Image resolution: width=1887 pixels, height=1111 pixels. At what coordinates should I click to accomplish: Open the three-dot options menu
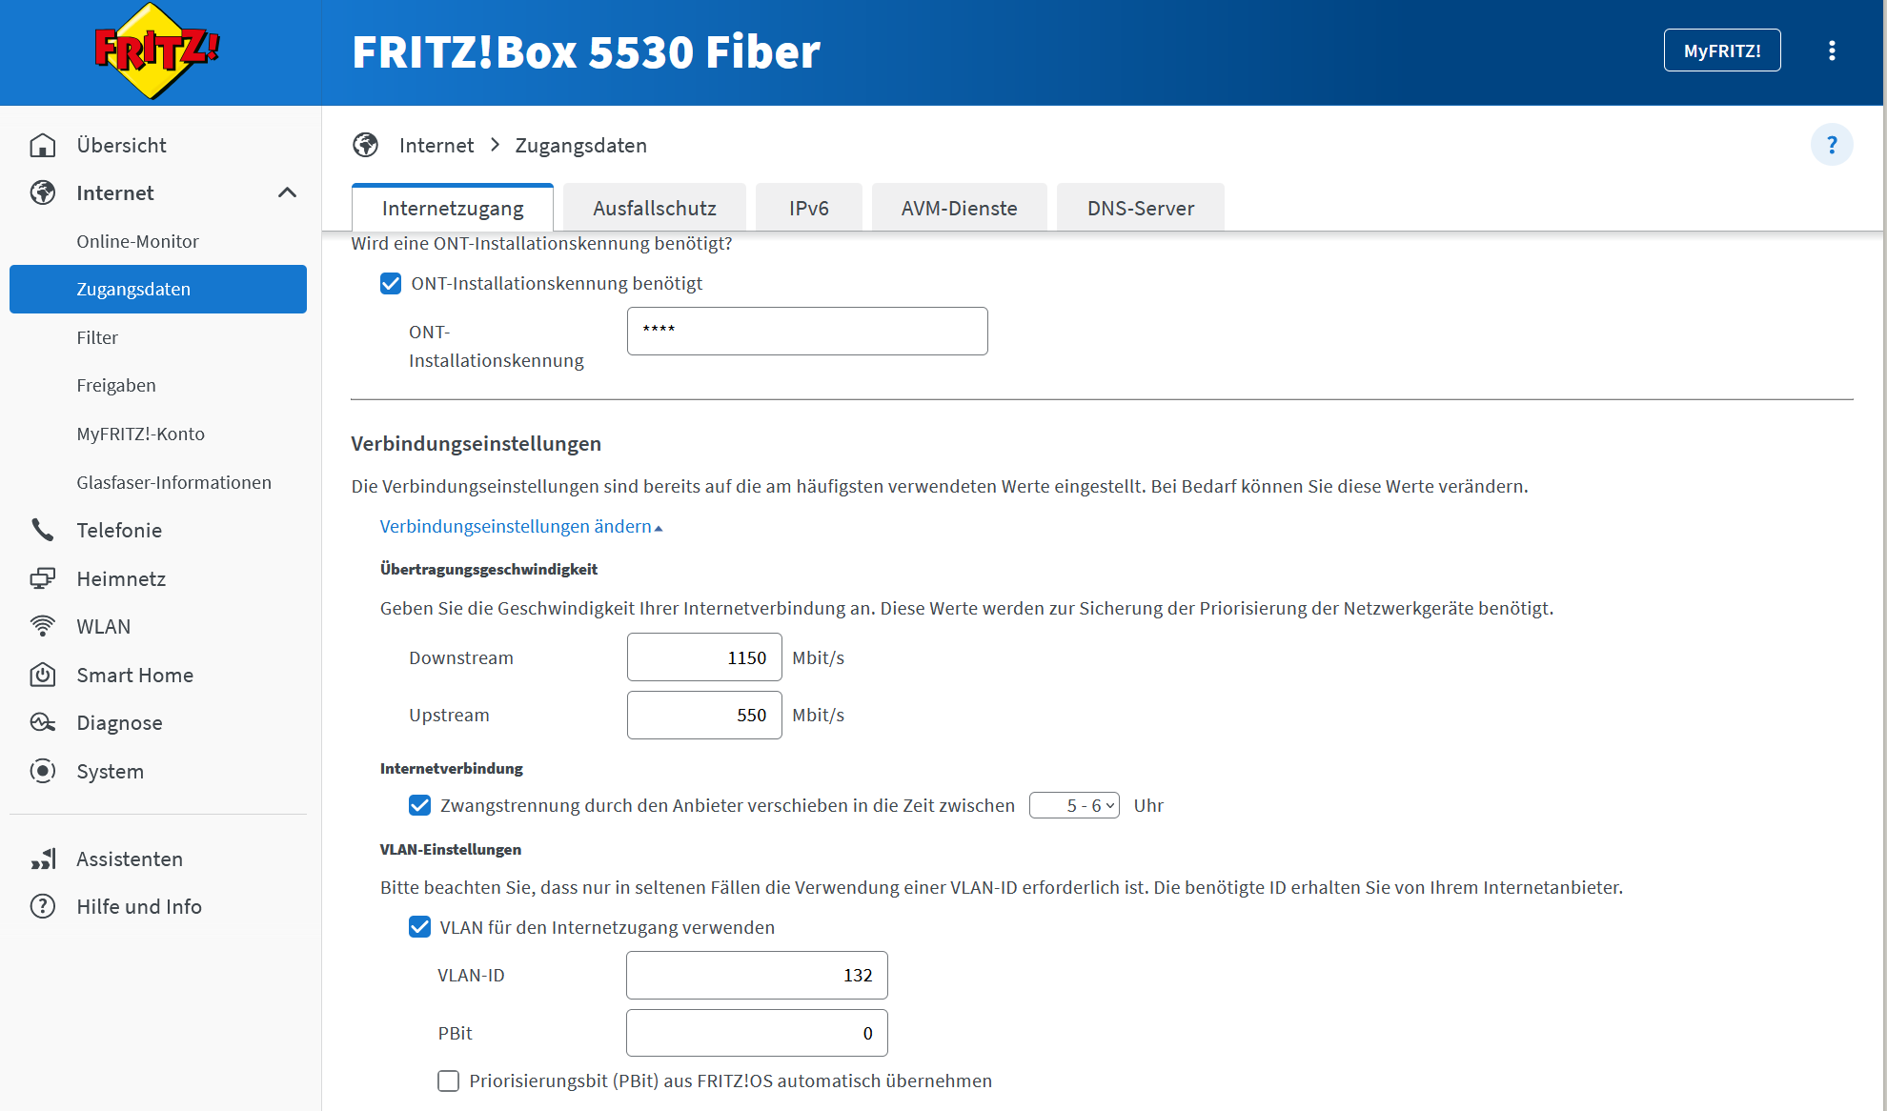[1831, 51]
